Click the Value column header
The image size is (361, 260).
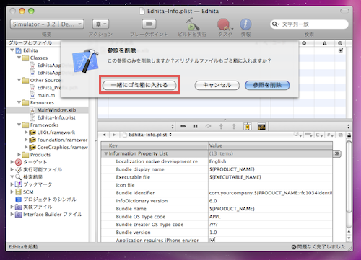coord(270,145)
